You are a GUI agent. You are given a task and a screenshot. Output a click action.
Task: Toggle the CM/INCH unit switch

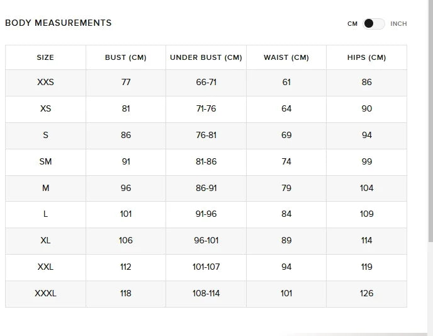pyautogui.click(x=374, y=24)
